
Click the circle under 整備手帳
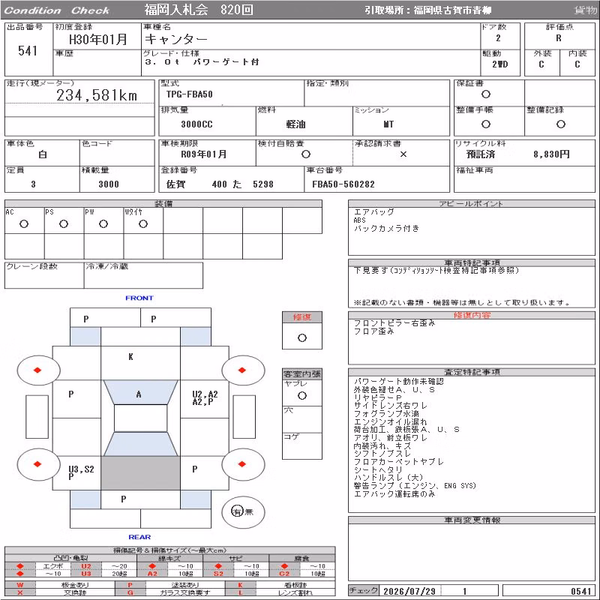tap(485, 124)
